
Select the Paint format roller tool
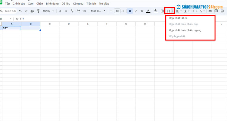click(38, 11)
